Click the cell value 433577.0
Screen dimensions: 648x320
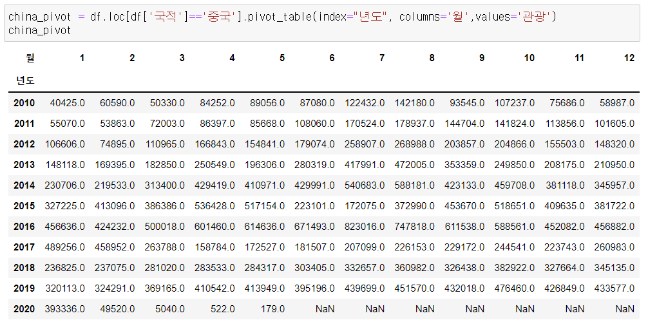click(x=615, y=288)
